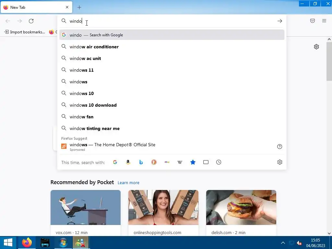Click the page vertical scrollbar thumb
The image size is (332, 249).
(329, 61)
